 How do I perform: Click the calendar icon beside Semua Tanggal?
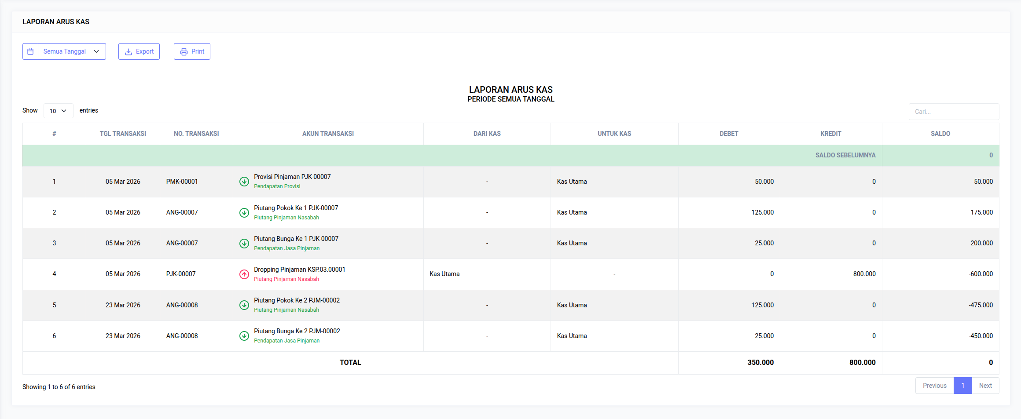pos(30,51)
